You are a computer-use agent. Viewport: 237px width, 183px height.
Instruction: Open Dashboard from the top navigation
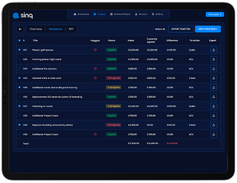click(81, 14)
